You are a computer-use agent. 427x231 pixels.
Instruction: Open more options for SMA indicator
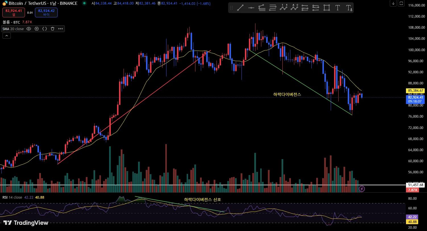click(x=61, y=29)
